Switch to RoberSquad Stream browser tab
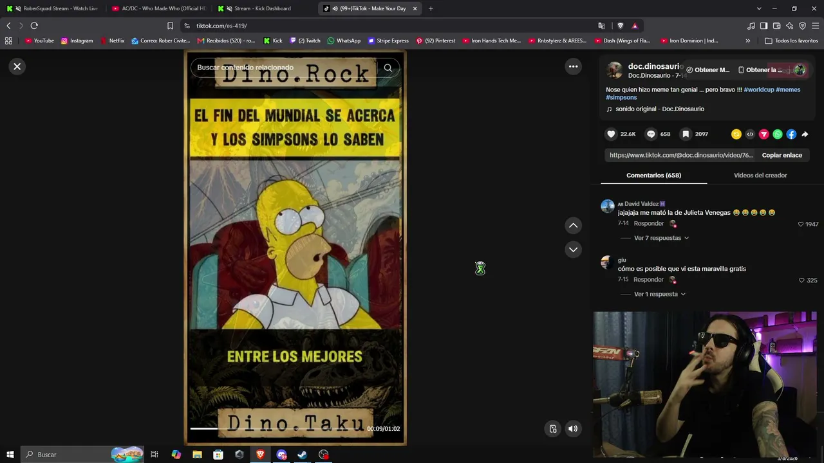Viewport: 824px width, 463px height. [x=53, y=8]
